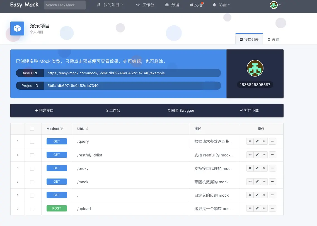317x226 pixels.
Task: Open more options for /proxy row
Action: pos(272,168)
